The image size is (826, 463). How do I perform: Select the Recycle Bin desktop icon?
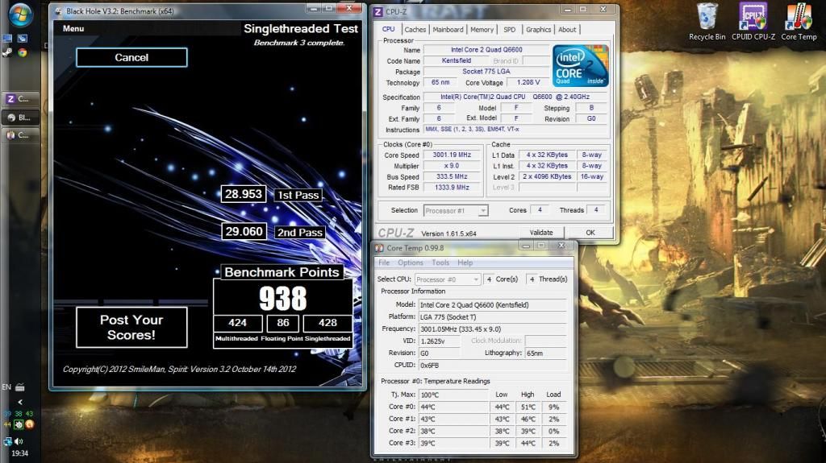(707, 22)
